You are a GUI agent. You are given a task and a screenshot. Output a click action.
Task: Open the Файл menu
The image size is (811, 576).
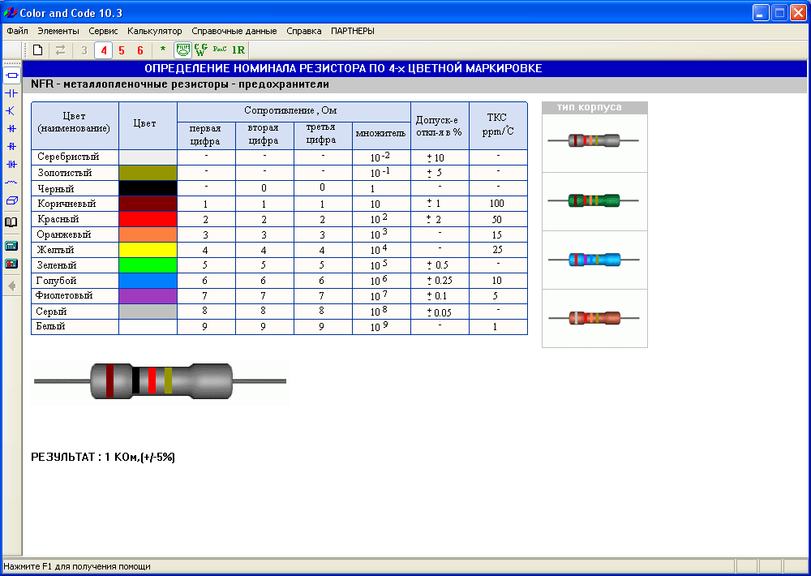(x=17, y=31)
